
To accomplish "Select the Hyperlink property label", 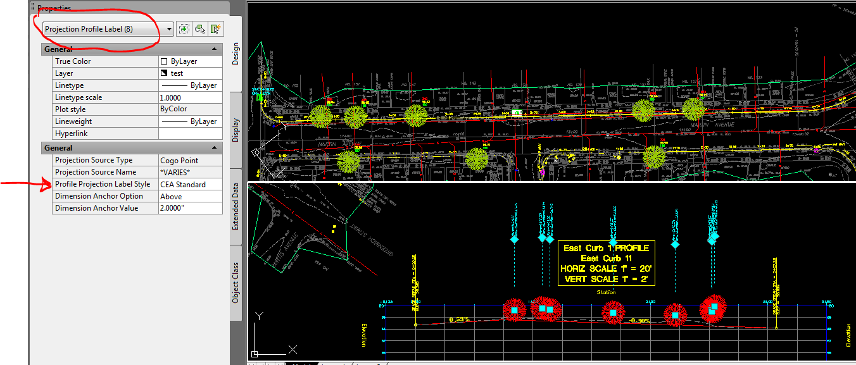I will coord(71,133).
